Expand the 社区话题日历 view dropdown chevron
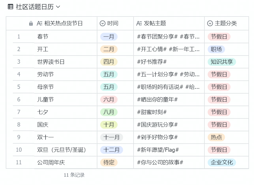Screen dimensions: 254x185 [x=58, y=7]
